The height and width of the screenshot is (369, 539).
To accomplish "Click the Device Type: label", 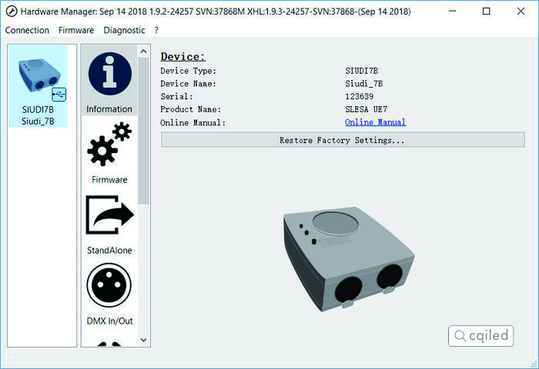I will [x=189, y=71].
